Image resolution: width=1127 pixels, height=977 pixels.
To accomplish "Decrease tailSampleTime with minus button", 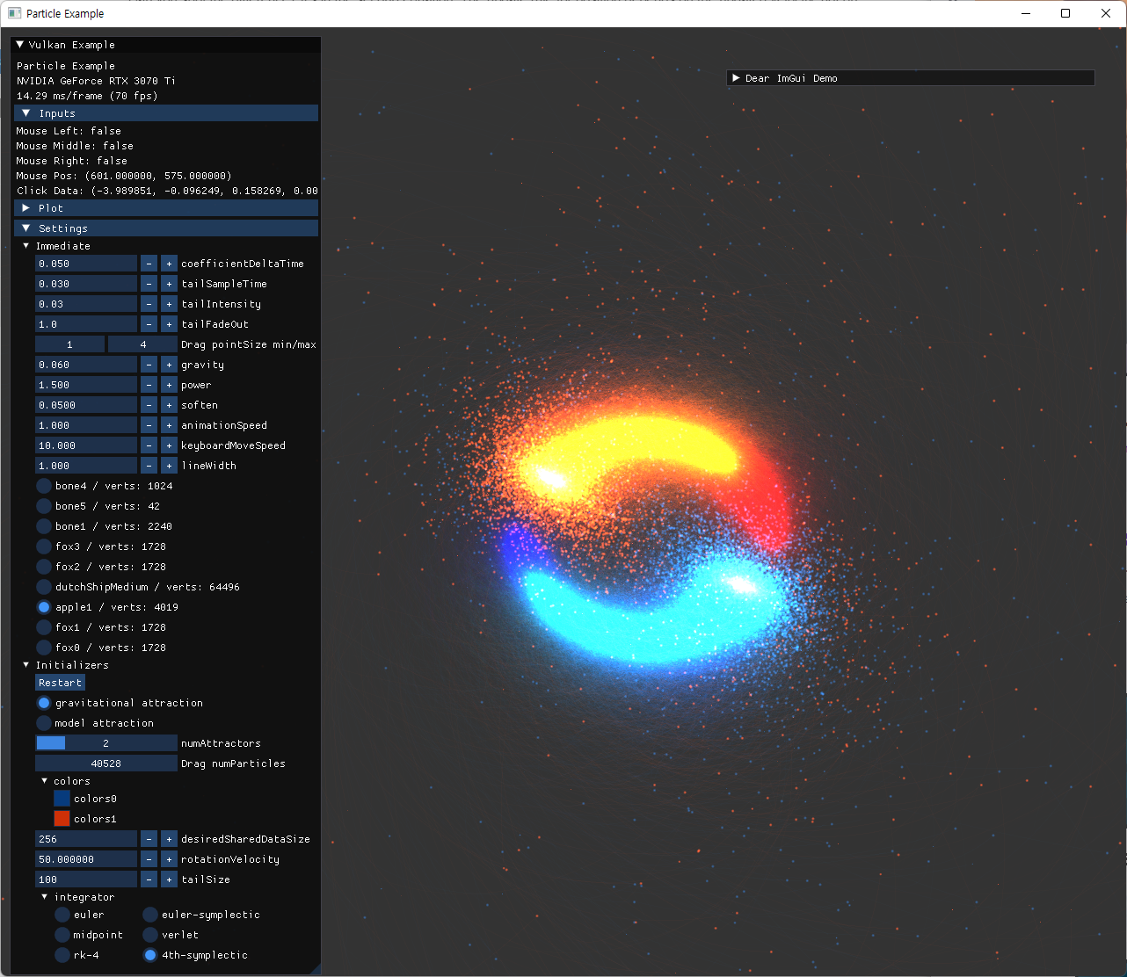I will (149, 284).
